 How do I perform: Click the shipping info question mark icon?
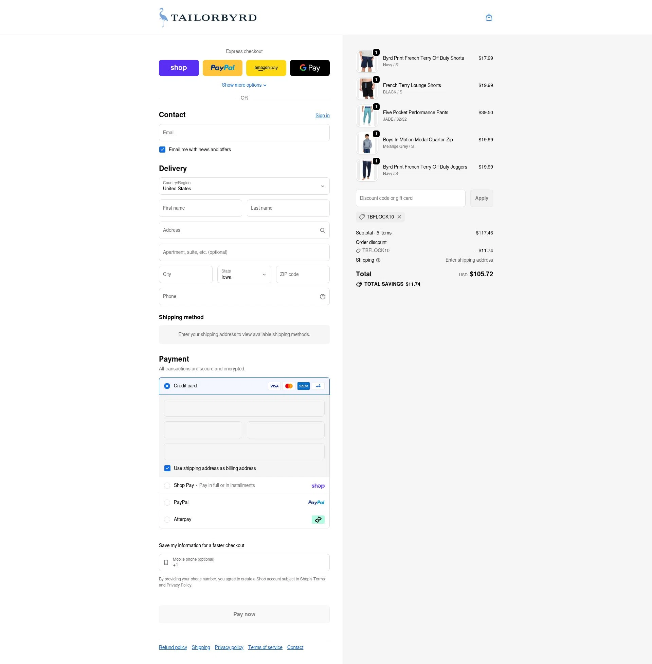[378, 260]
